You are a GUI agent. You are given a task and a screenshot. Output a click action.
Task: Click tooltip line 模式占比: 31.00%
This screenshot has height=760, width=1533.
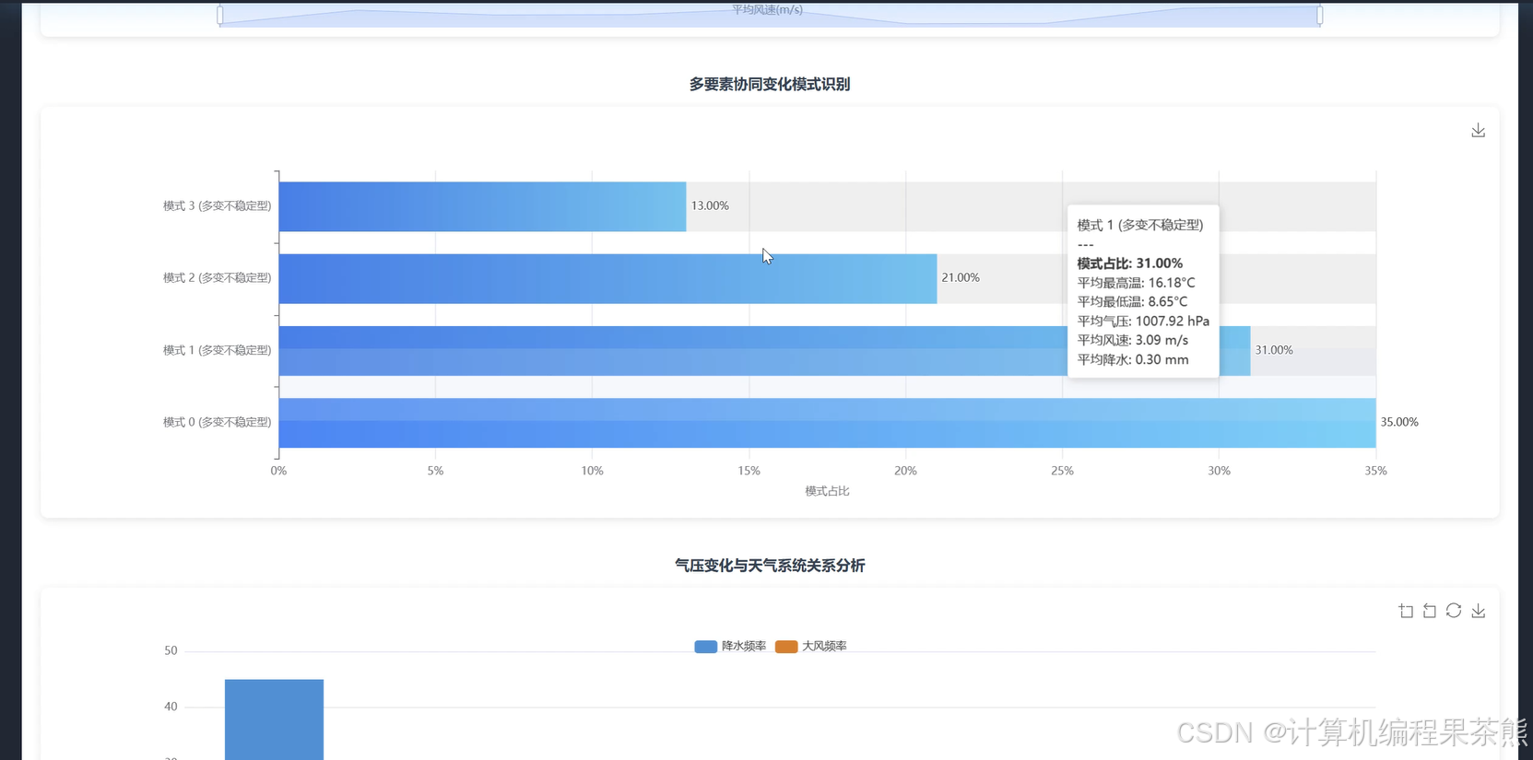(x=1130, y=263)
